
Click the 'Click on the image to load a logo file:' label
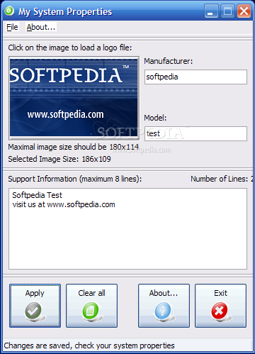[x=70, y=48]
